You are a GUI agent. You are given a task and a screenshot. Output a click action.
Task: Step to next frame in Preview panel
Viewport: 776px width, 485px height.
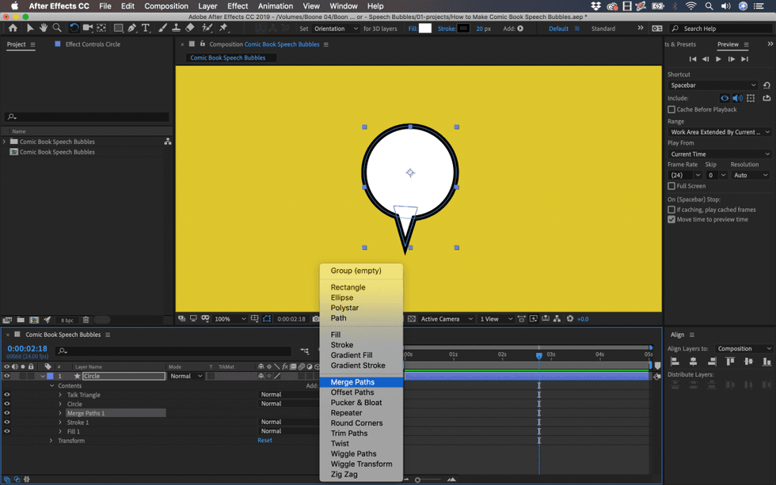coord(732,59)
